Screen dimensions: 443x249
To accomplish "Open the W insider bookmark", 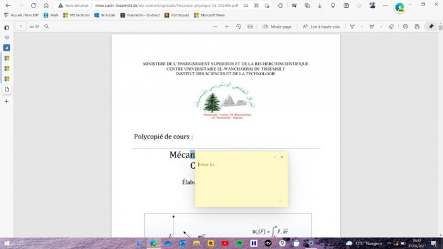I will [105, 15].
